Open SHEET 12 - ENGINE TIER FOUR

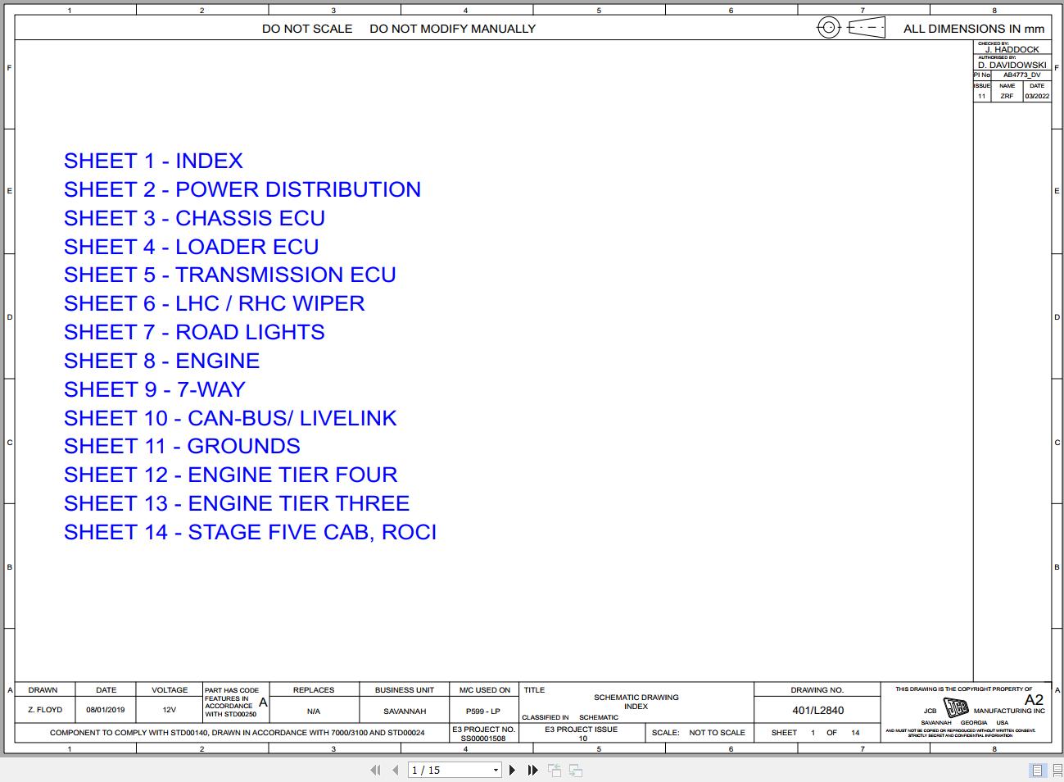[x=230, y=475]
